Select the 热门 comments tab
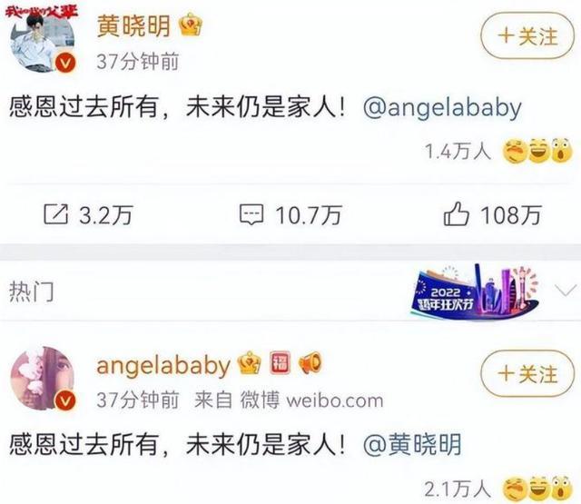Image resolution: width=581 pixels, height=504 pixels. click(32, 292)
